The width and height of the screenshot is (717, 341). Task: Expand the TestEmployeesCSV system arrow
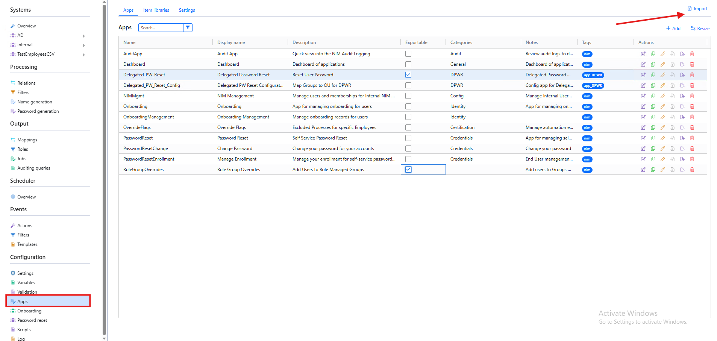click(x=84, y=55)
